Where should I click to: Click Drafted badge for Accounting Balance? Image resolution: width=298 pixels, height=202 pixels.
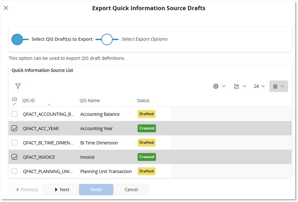click(x=146, y=114)
